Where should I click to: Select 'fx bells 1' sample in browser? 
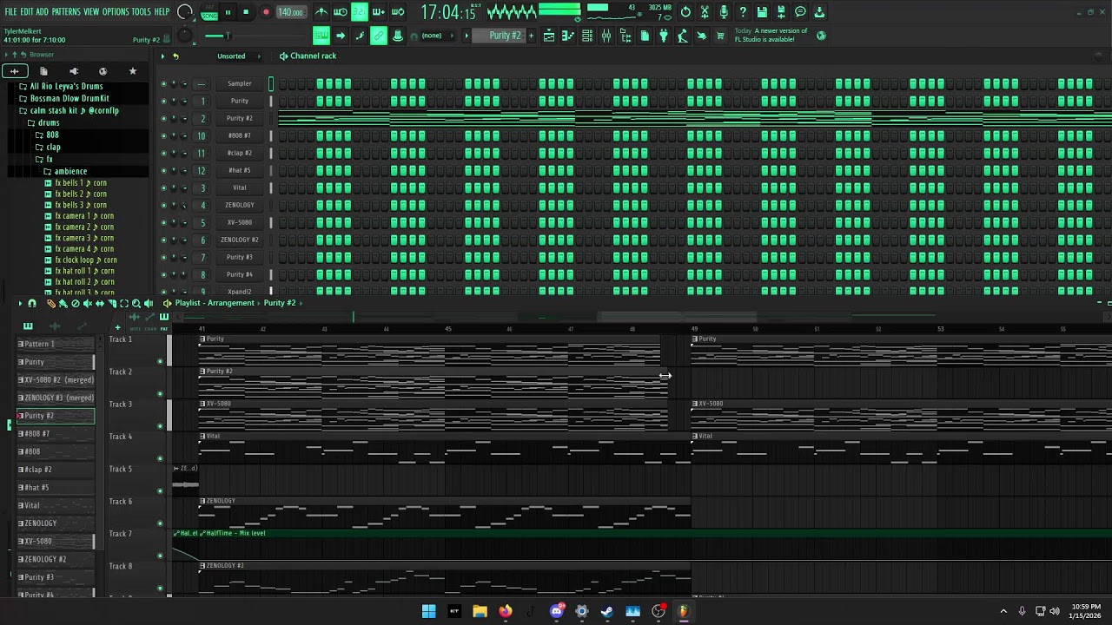point(81,183)
